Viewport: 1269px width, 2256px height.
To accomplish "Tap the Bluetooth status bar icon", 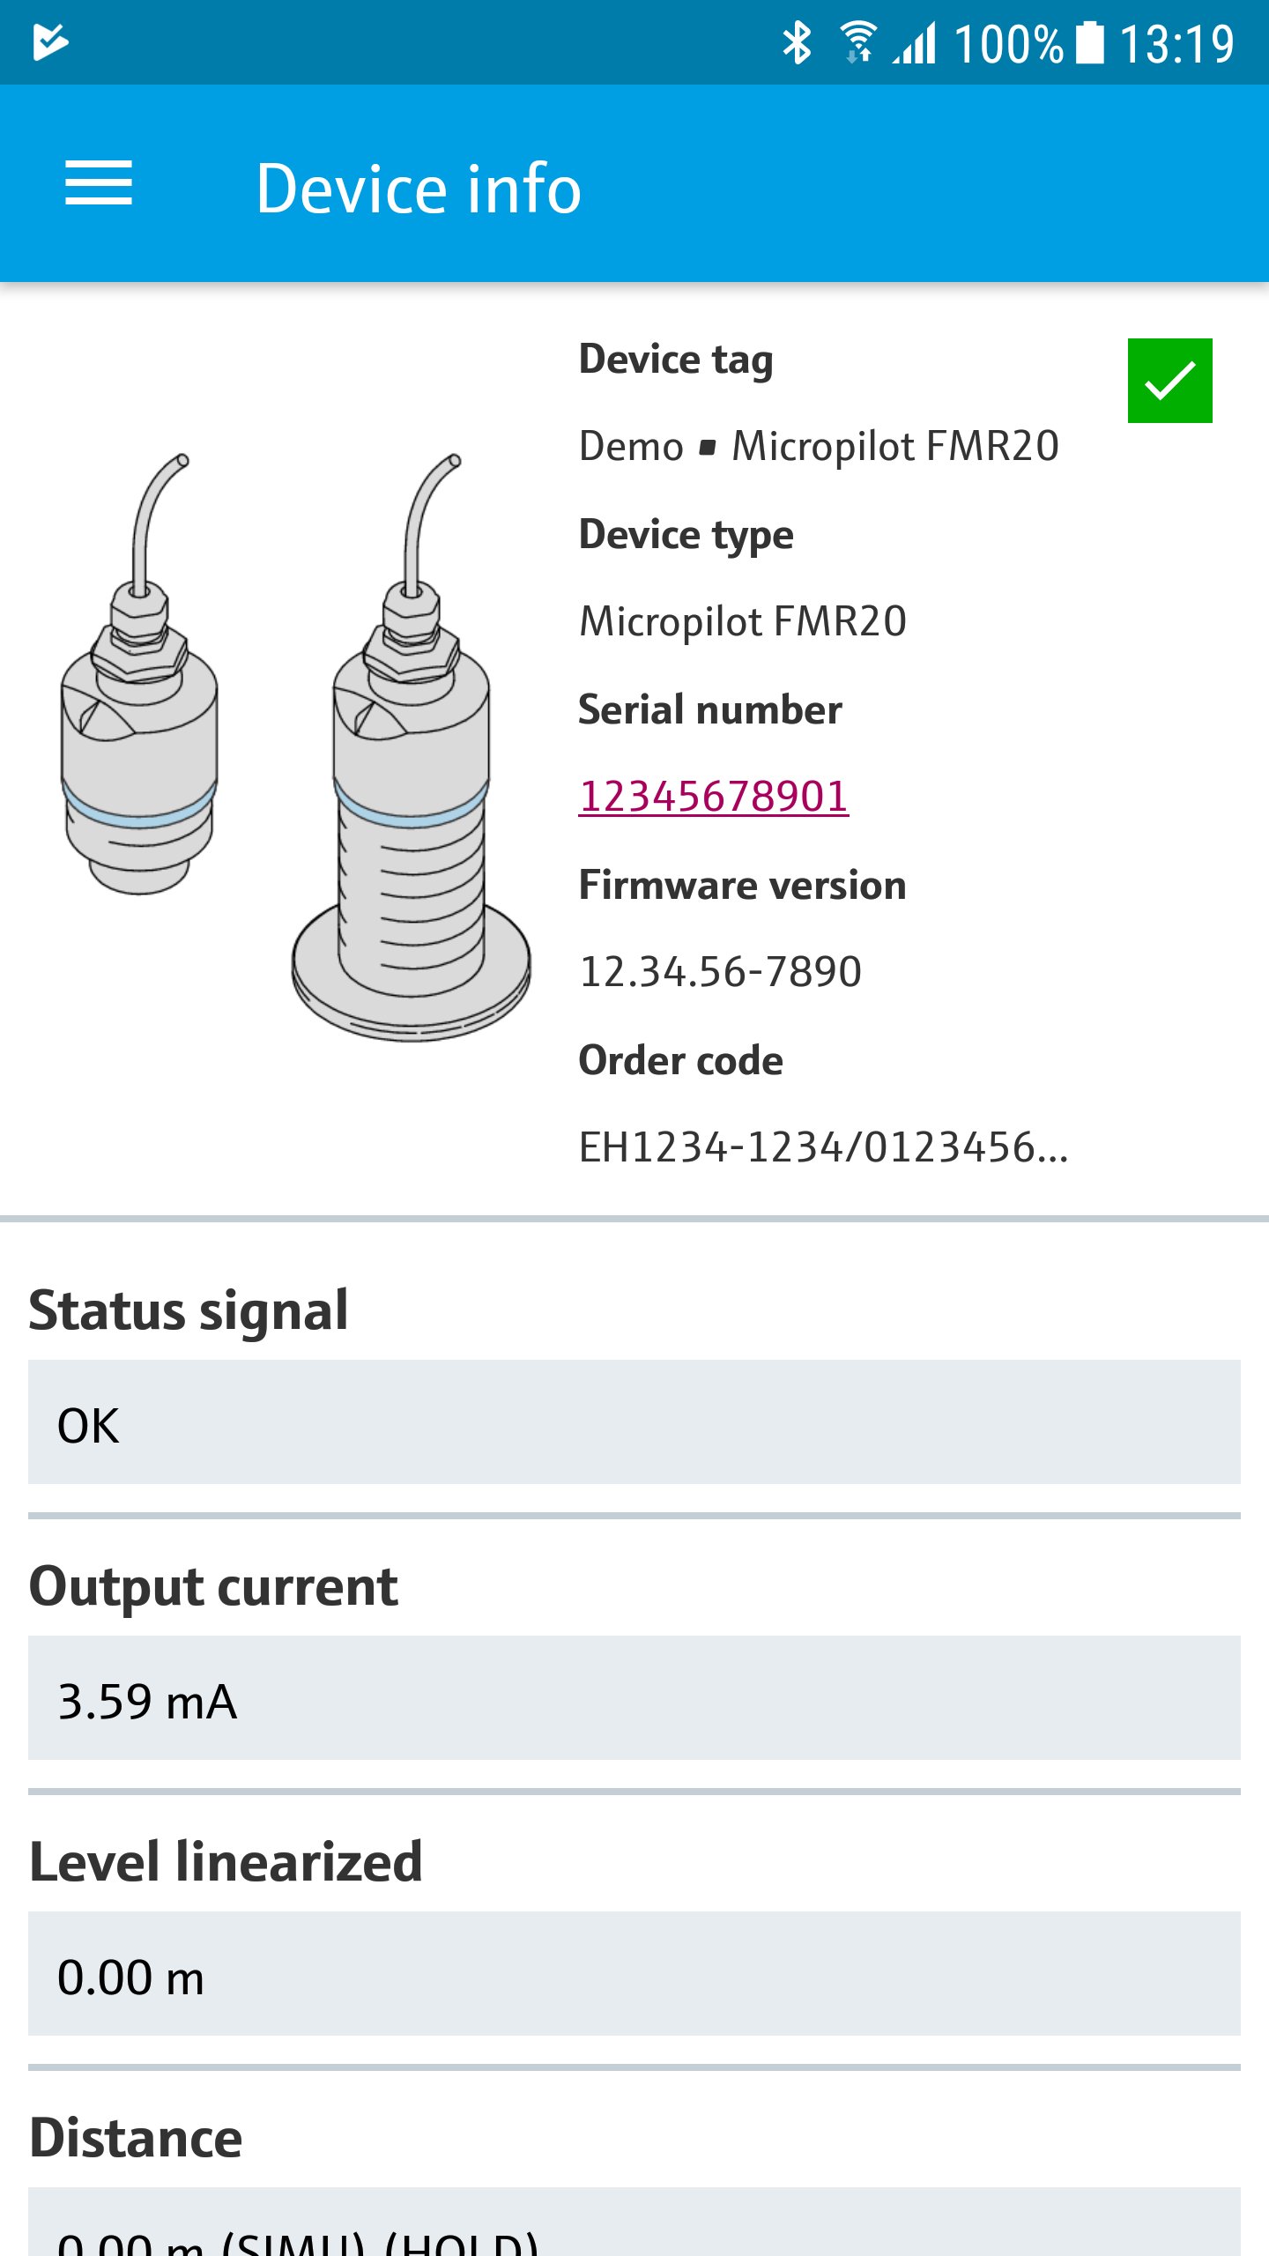I will (798, 42).
